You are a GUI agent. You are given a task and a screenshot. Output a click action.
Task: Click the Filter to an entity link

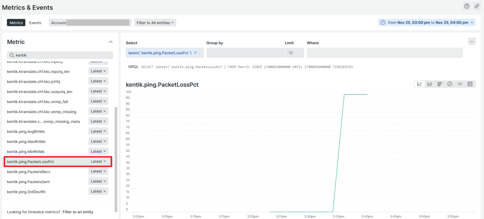[78, 212]
